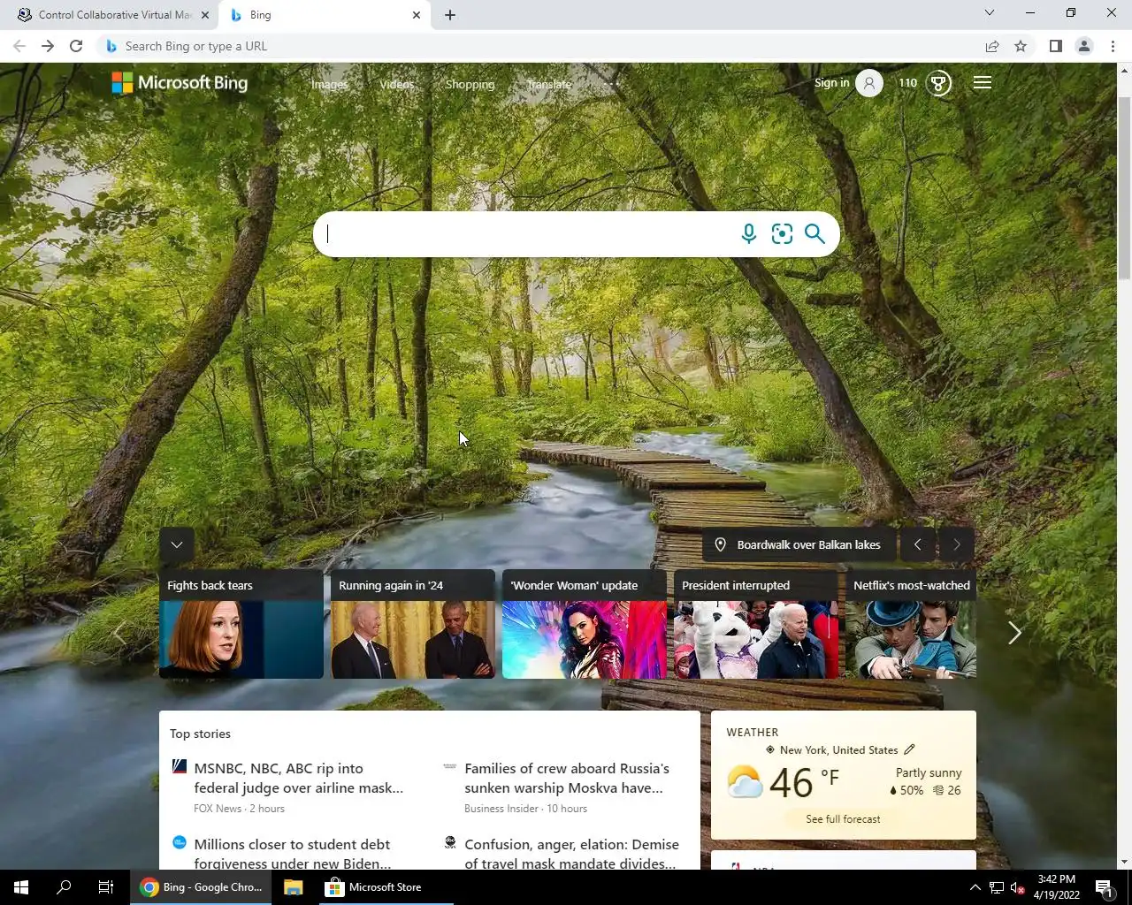Screen dimensions: 1132x905
Task: Go back with the browser back arrow
Action: tap(19, 46)
